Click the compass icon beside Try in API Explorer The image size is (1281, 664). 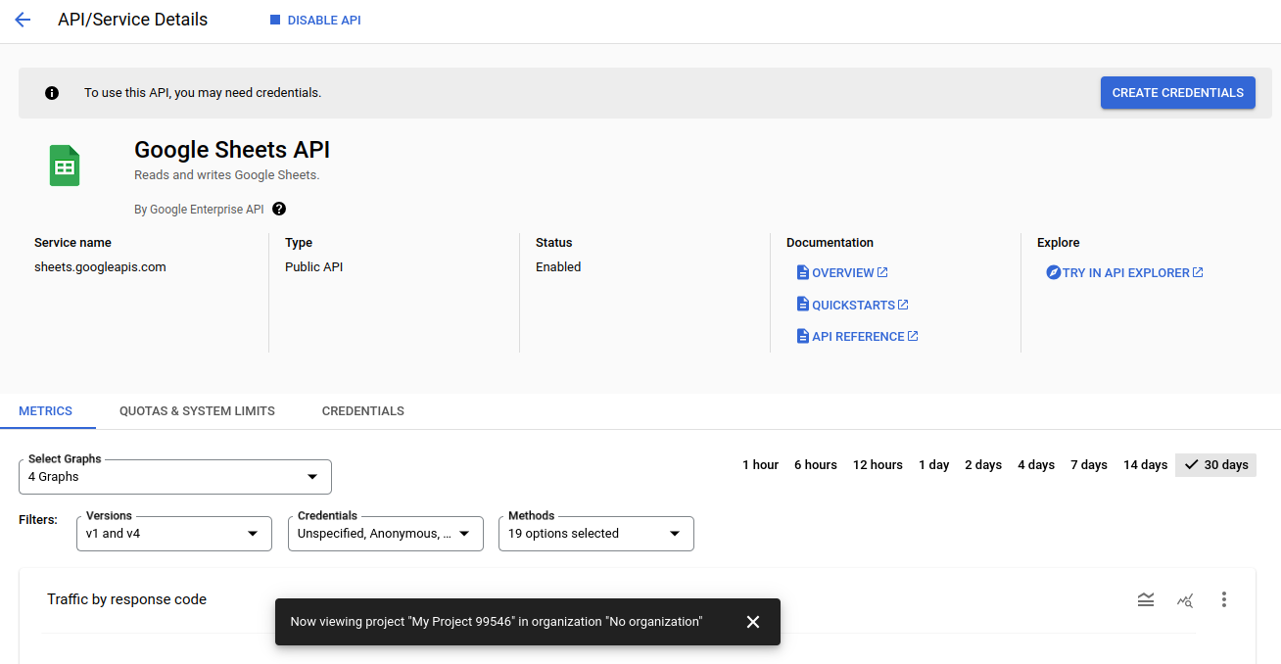click(1054, 272)
